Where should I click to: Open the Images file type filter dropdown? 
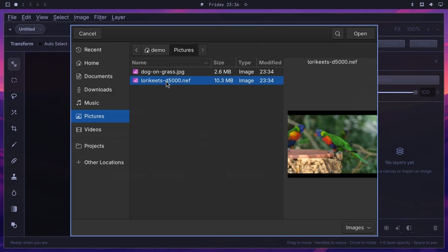tap(358, 227)
